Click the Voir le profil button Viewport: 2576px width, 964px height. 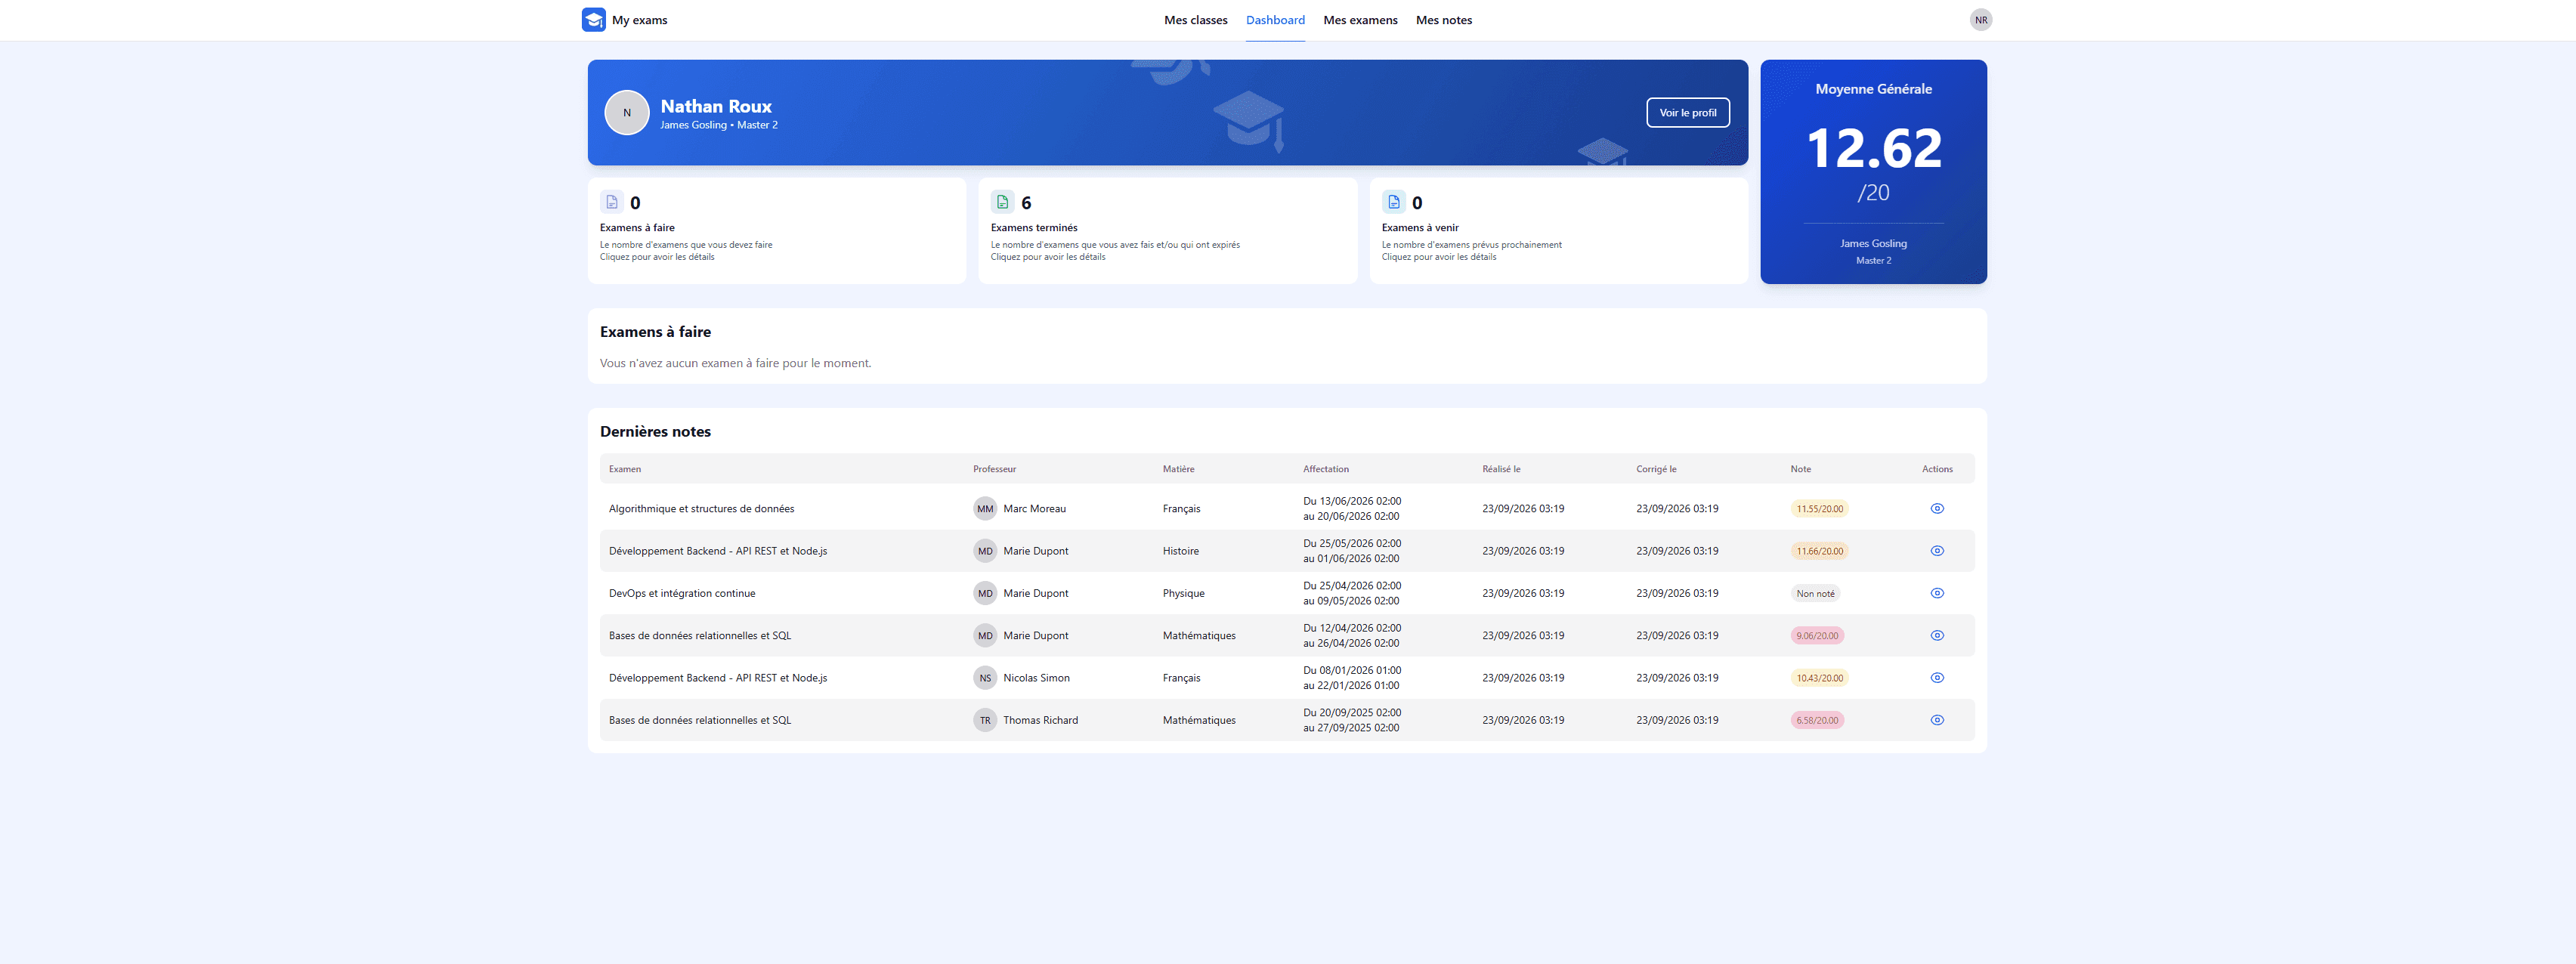point(1687,113)
